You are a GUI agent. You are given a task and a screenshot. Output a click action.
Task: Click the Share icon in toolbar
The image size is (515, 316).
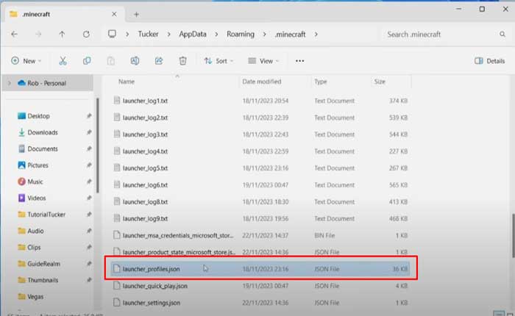159,61
